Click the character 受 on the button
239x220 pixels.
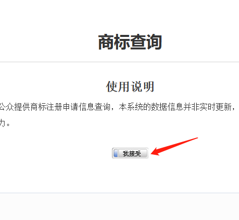click(138, 153)
